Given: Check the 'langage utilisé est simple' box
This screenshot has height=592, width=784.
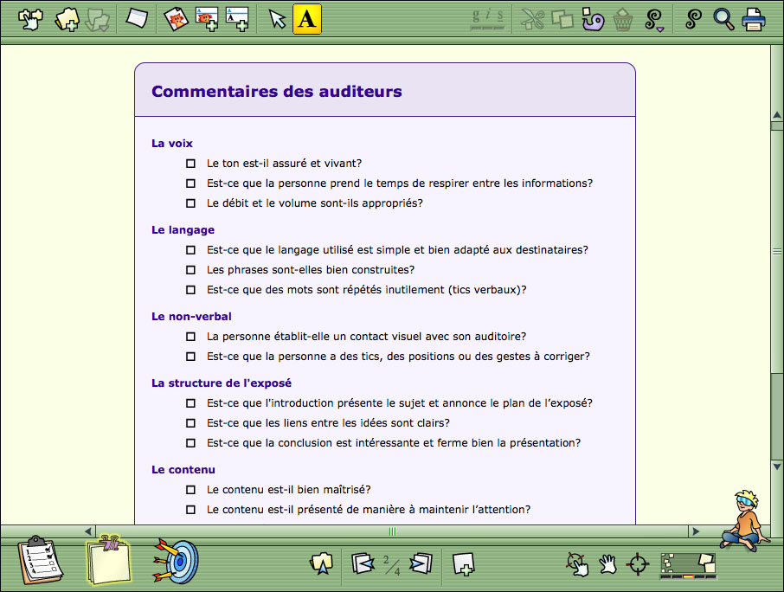Looking at the screenshot, I should coord(190,250).
